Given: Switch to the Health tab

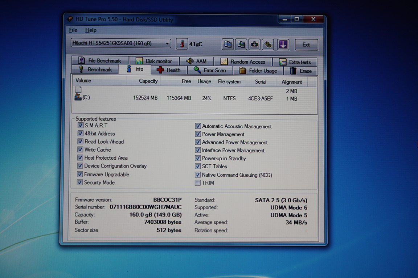Looking at the screenshot, I should tap(169, 70).
